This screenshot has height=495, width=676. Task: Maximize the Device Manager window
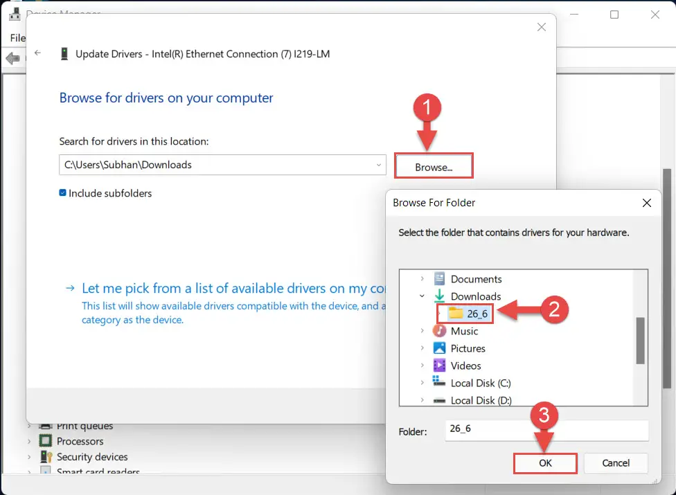tap(614, 15)
